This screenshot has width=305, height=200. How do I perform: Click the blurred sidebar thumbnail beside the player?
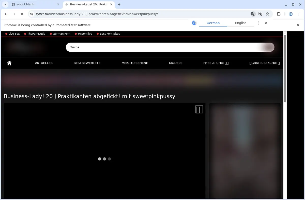(x=245, y=151)
